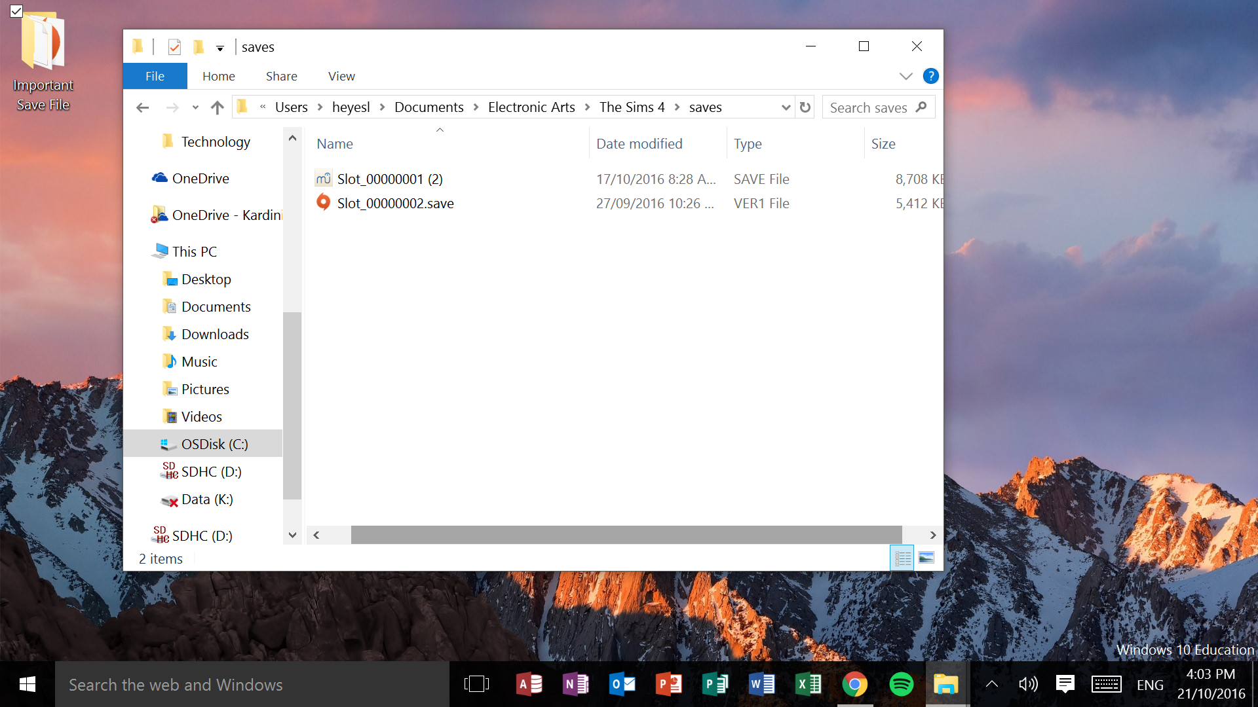Viewport: 1258px width, 707px height.
Task: Expand the Customize Quick Access Toolbar dropdown
Action: [x=220, y=47]
